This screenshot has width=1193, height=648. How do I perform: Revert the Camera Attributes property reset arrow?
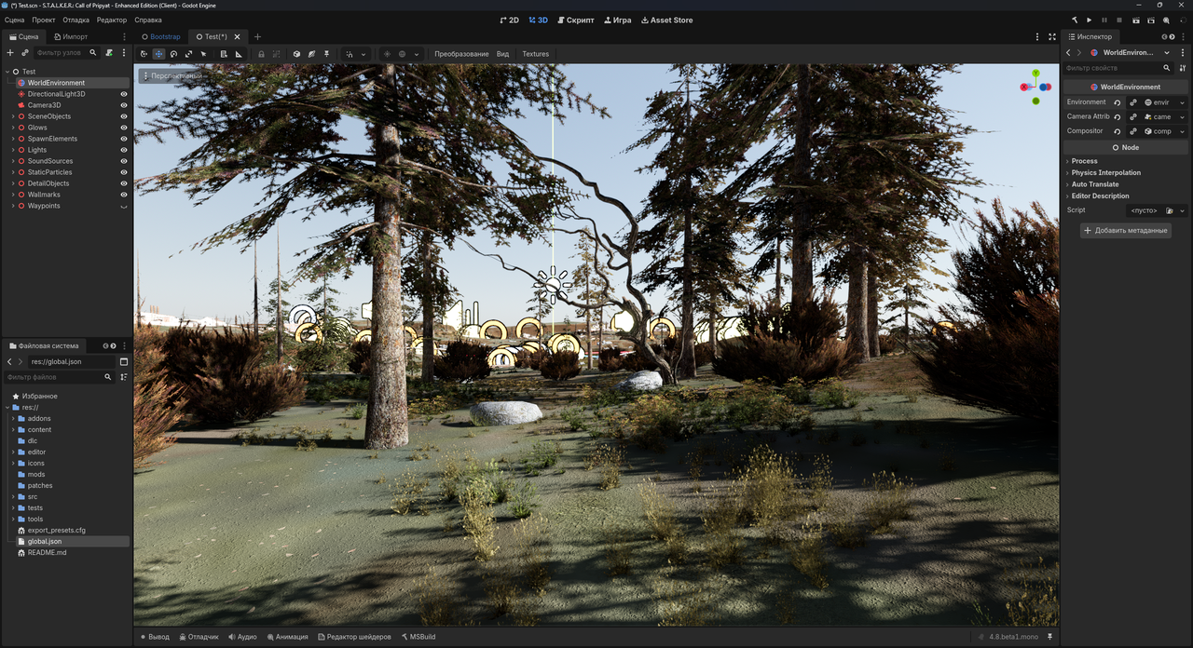point(1118,117)
